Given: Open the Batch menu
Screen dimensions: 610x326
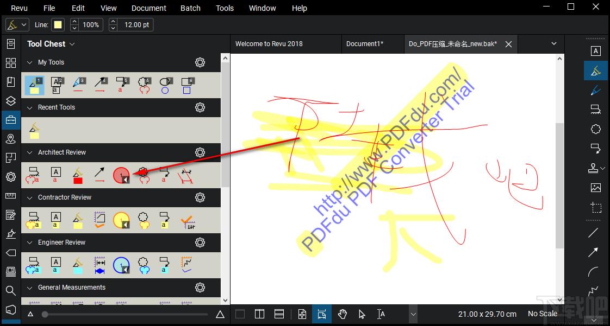Looking at the screenshot, I should click(191, 8).
